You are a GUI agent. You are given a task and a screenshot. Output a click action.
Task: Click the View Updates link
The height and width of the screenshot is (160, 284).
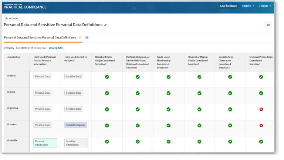pos(56,48)
